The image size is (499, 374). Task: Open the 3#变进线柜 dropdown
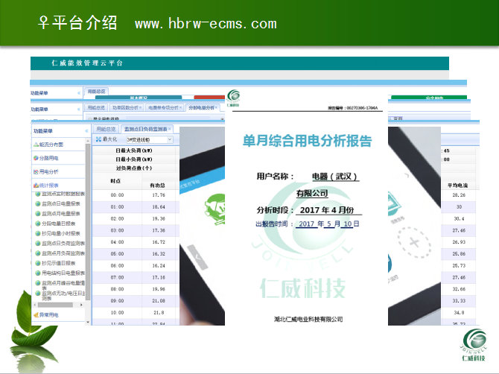(x=170, y=139)
